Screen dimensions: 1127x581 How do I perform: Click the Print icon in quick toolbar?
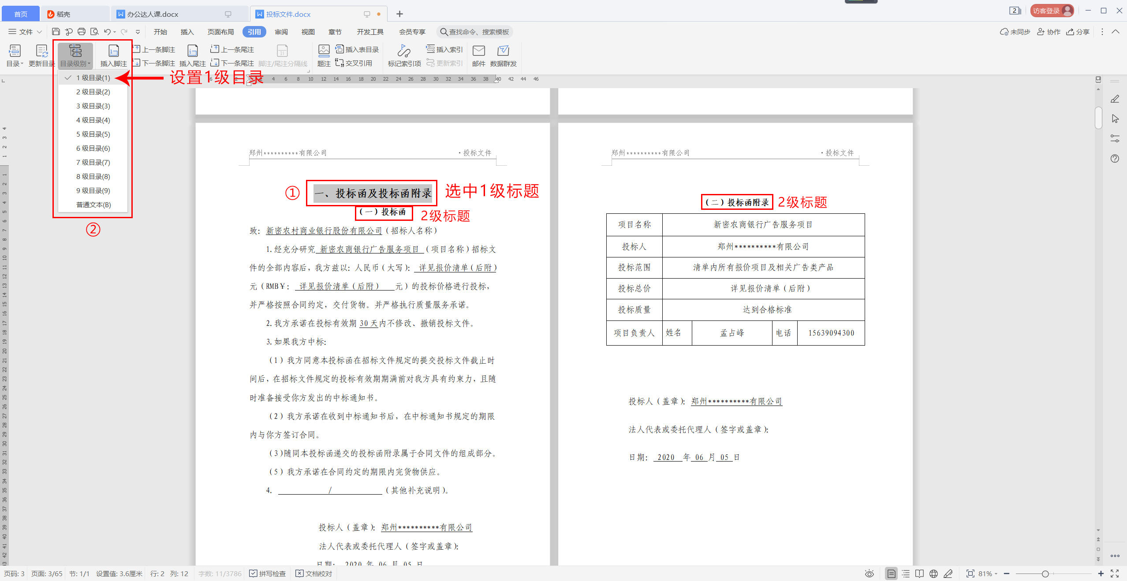pyautogui.click(x=82, y=32)
